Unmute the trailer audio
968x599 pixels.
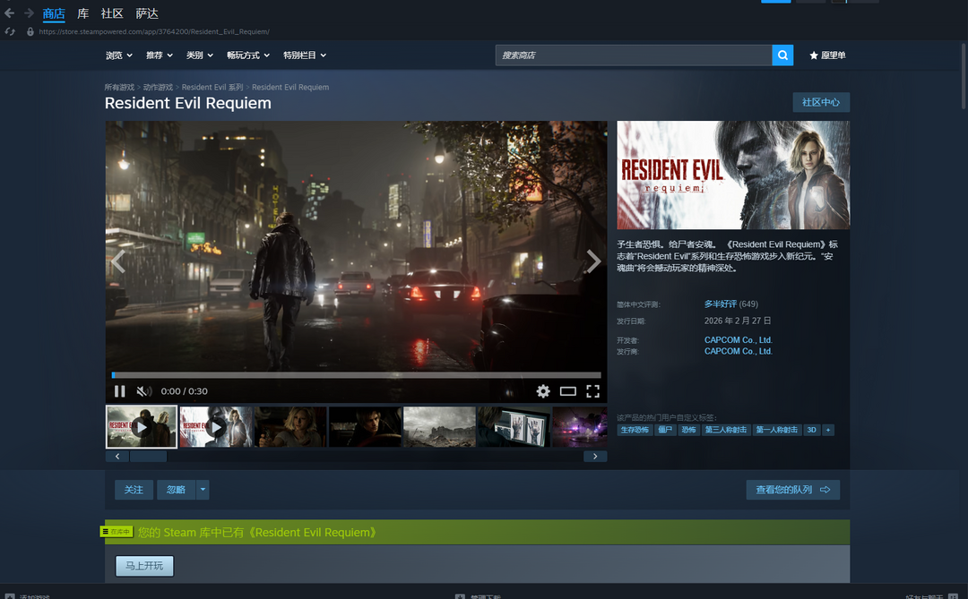[x=143, y=391]
